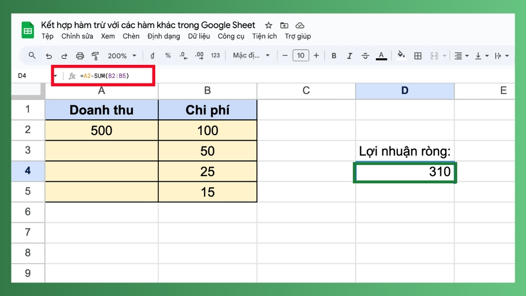Viewport: 526px width, 296px height.
Task: Open the borders tool
Action: tap(417, 56)
